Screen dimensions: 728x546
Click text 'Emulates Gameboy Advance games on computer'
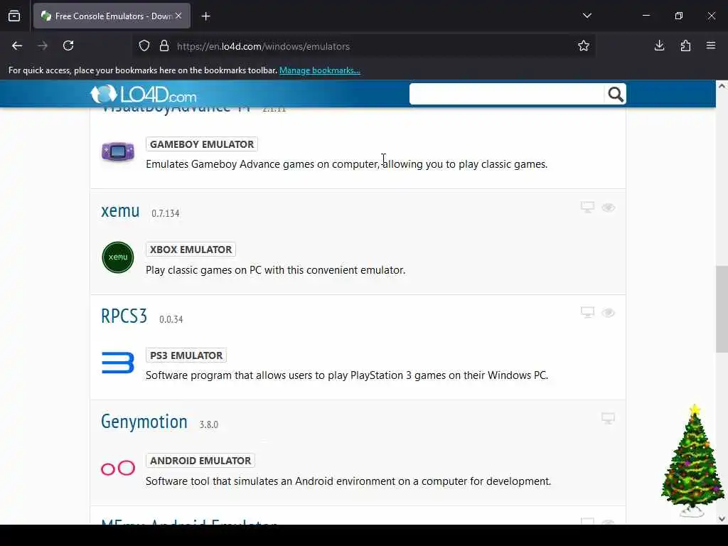(262, 164)
